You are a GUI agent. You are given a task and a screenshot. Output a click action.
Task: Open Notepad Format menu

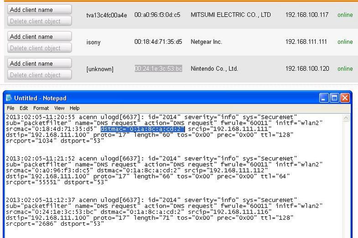click(x=41, y=108)
